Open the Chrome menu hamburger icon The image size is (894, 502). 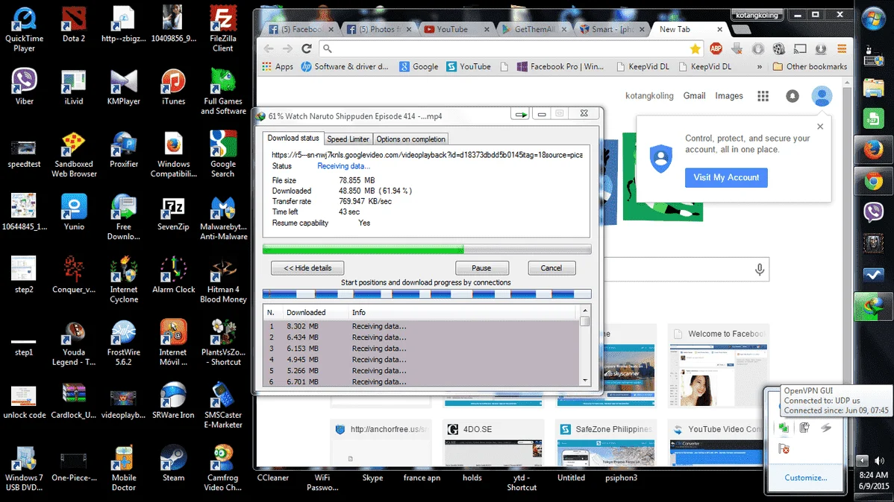pyautogui.click(x=842, y=49)
